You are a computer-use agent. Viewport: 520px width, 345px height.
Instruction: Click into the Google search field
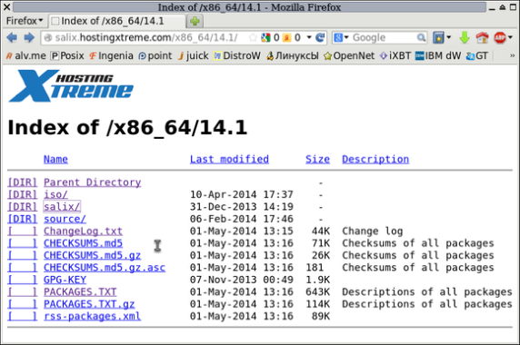tap(384, 38)
